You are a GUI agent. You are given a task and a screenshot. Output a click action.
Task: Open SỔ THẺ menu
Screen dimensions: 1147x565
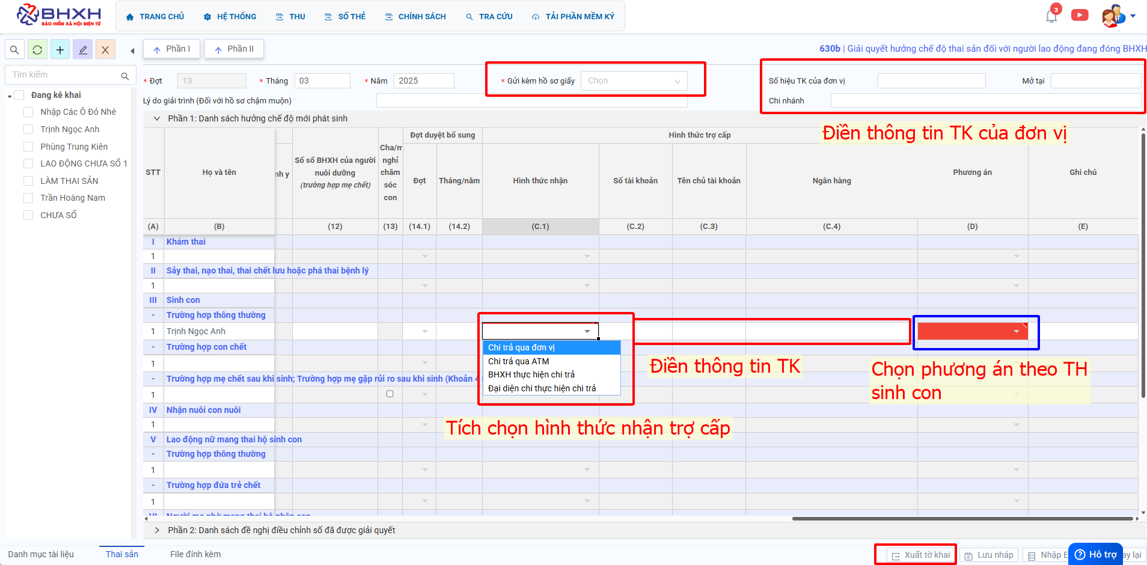[x=345, y=17]
